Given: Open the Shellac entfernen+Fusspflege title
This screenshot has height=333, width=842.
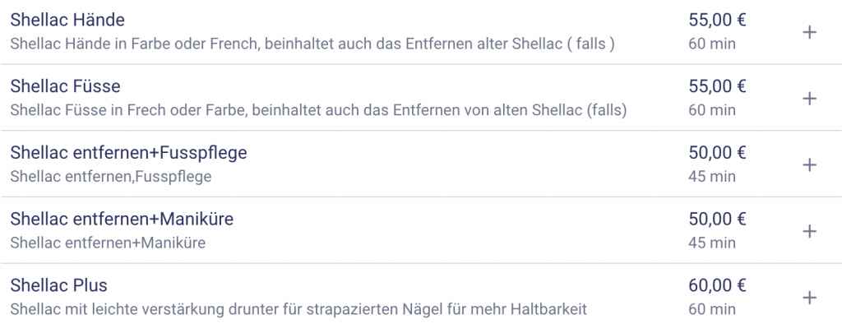Looking at the screenshot, I should coord(128,153).
